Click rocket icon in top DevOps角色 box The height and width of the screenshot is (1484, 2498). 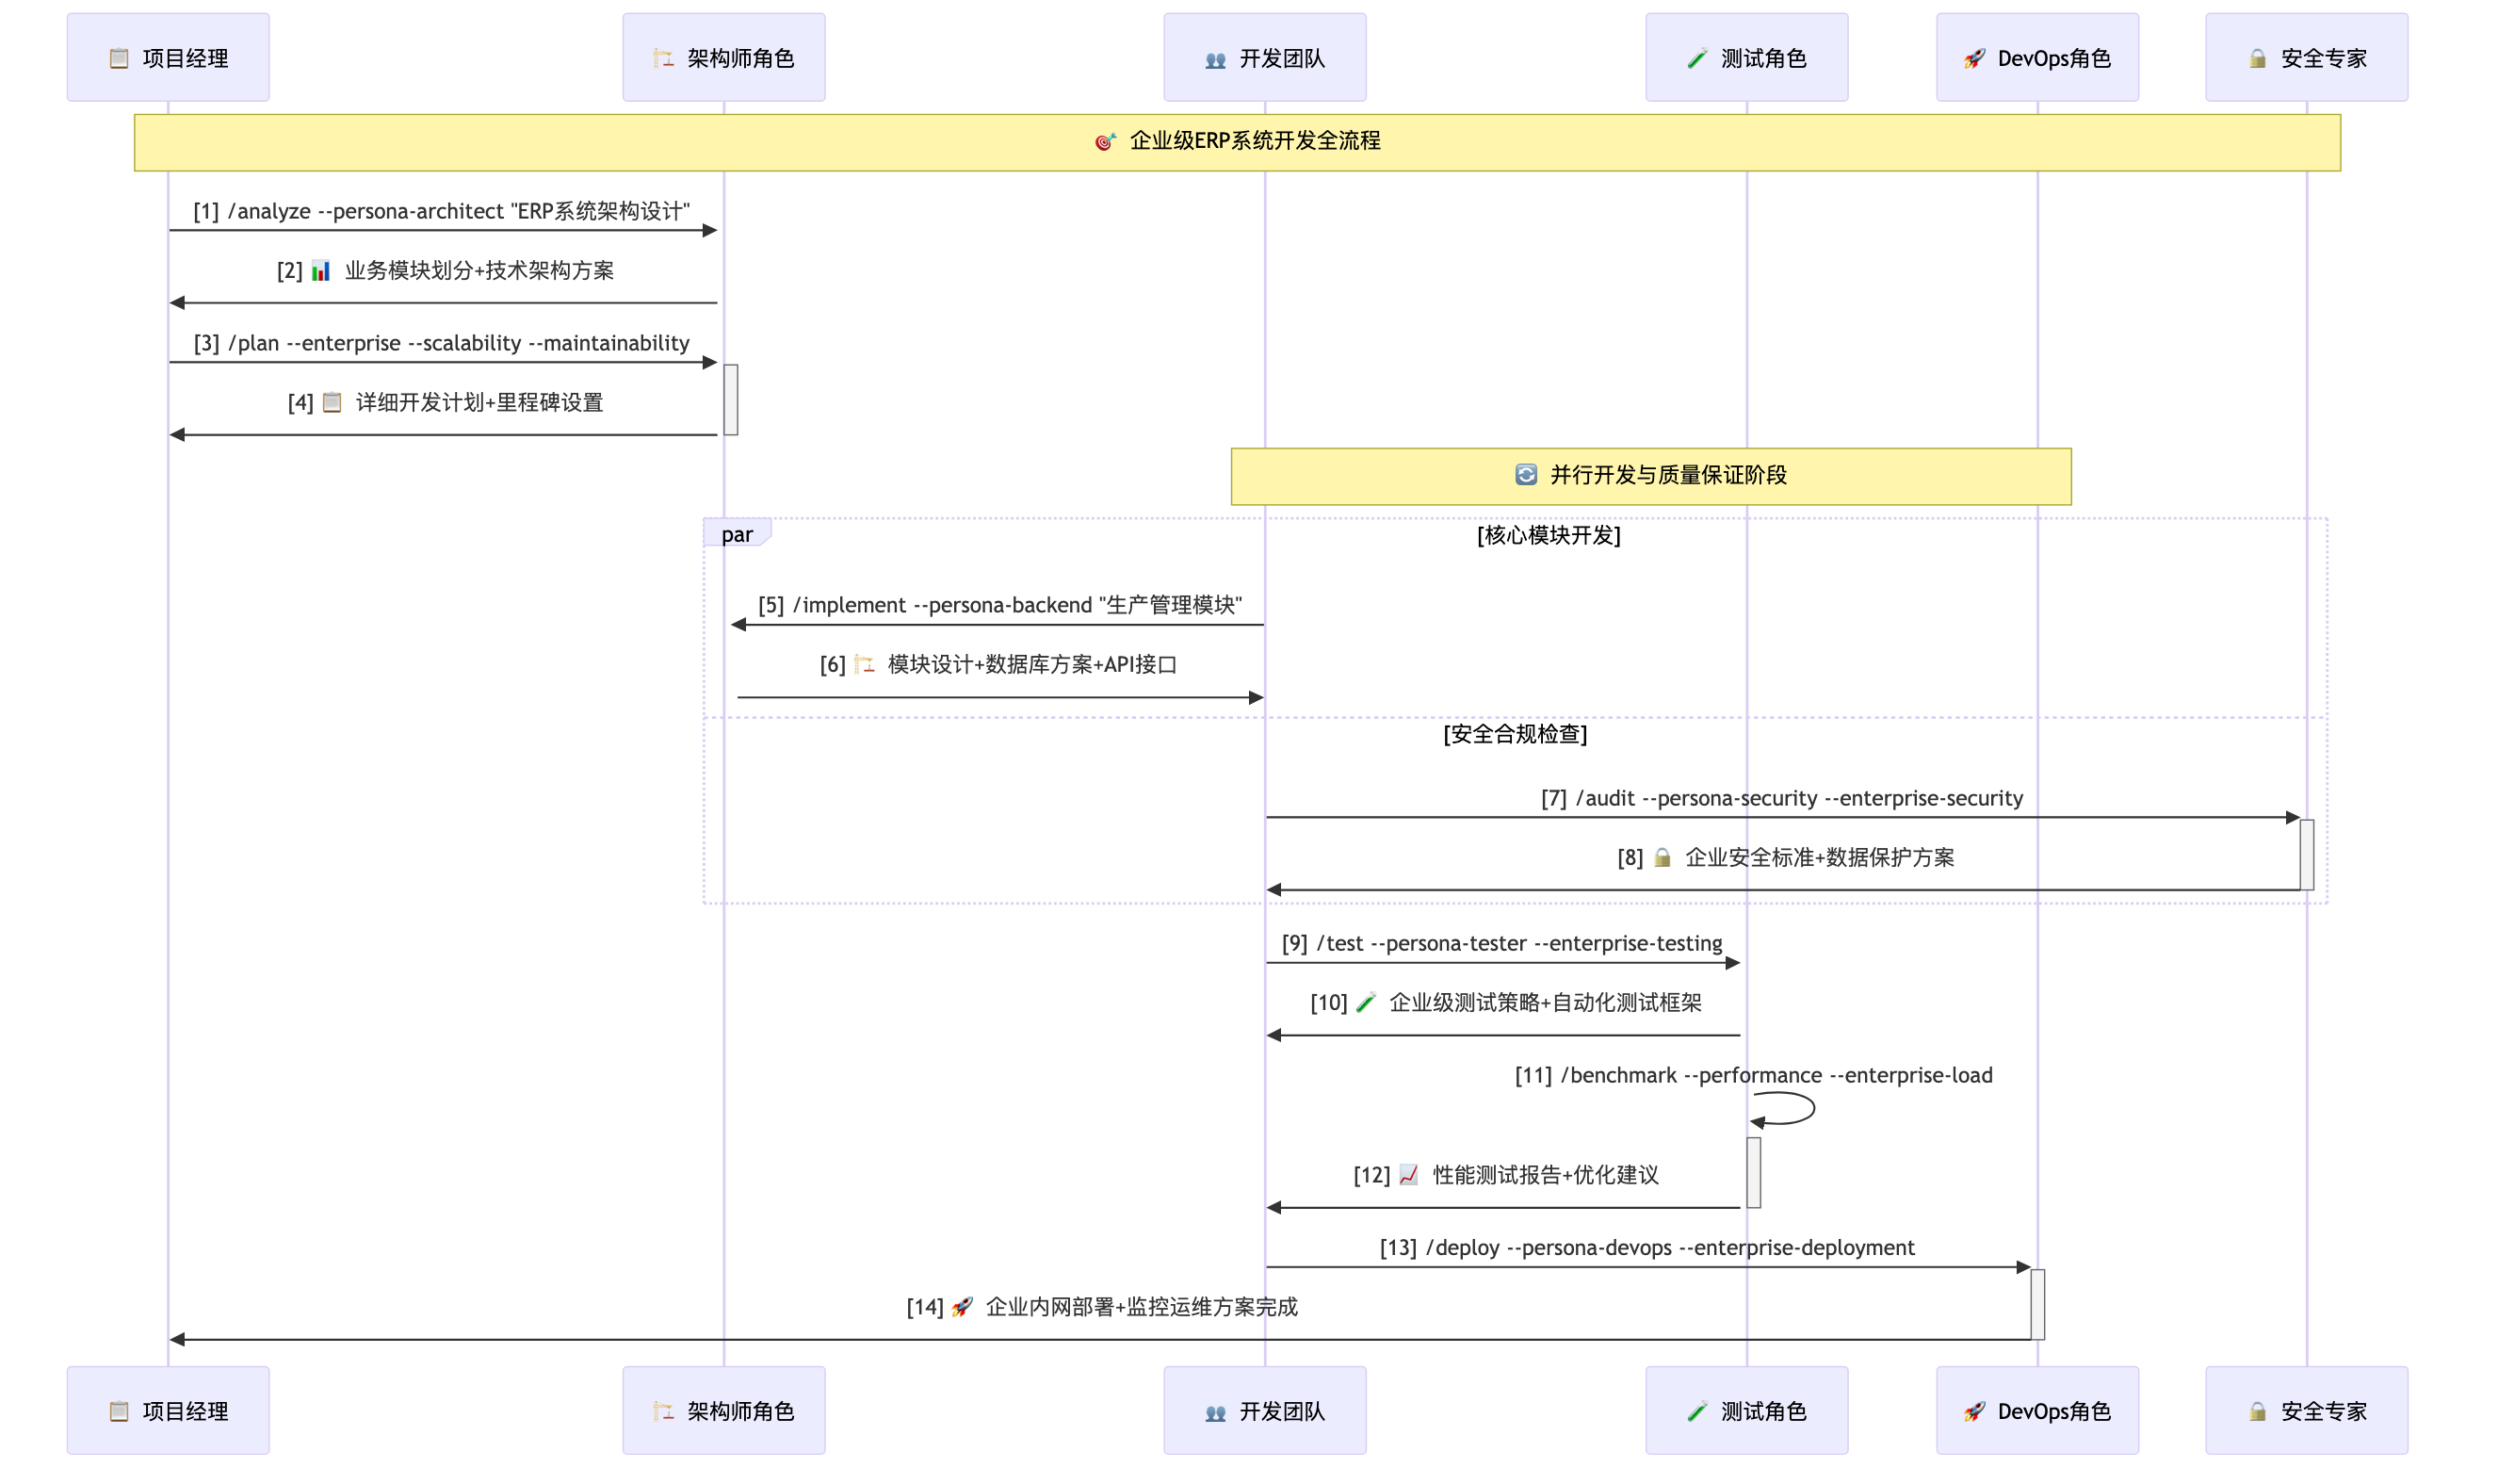[x=1974, y=59]
